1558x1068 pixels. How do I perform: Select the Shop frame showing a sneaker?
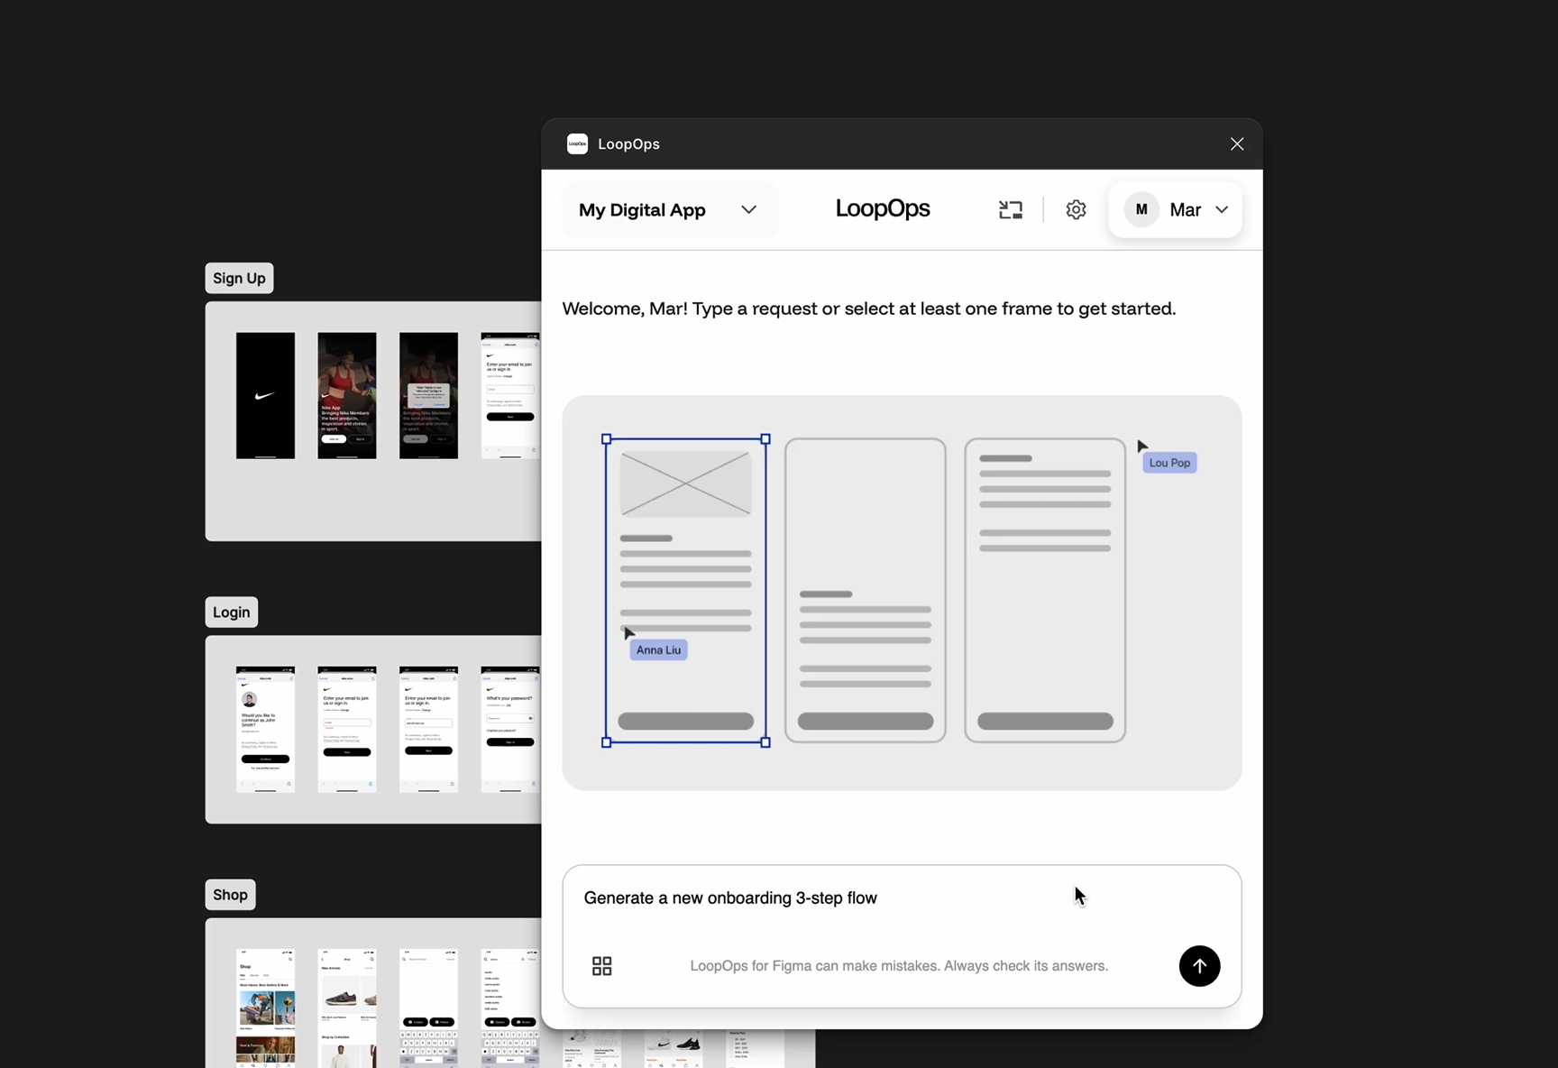coord(347,1008)
